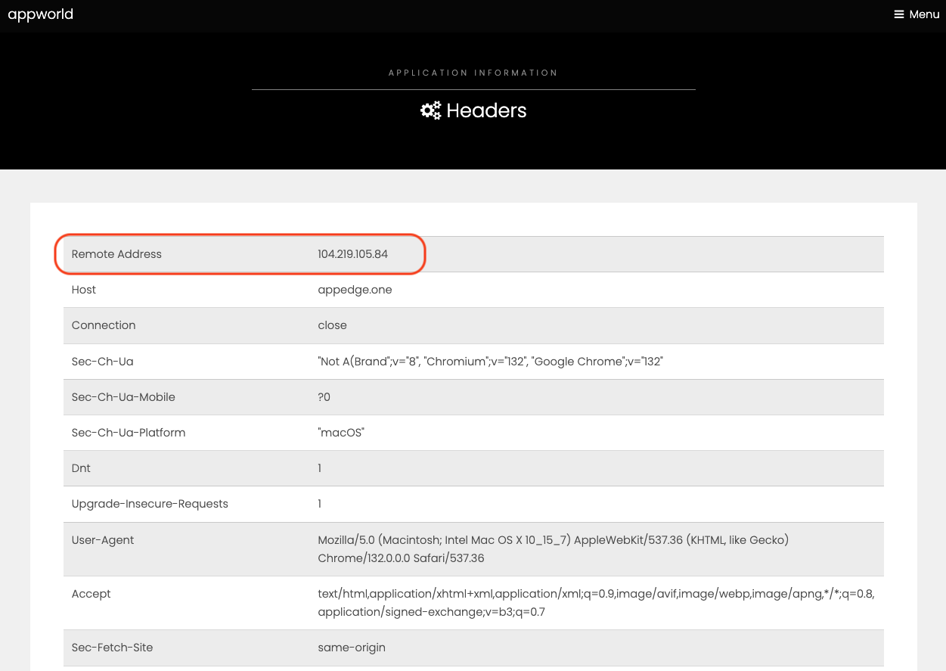Screen dimensions: 946x671
Task: Select the Accept text/html value
Action: tap(597, 603)
